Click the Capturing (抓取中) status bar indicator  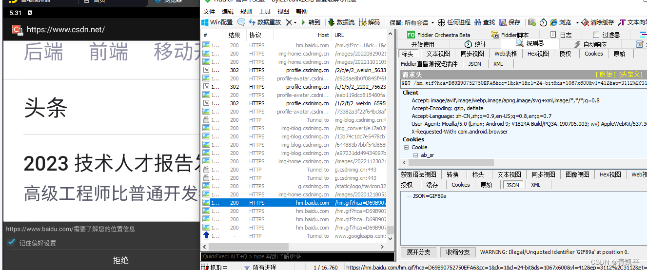tap(216, 267)
